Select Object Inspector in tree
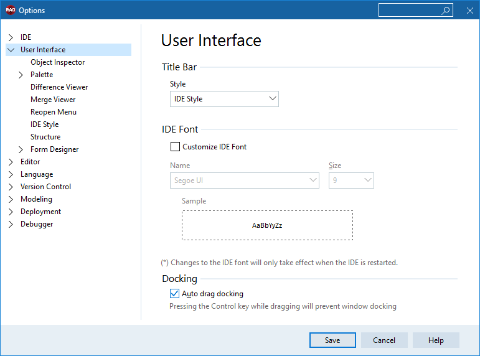This screenshot has width=480, height=356. pos(57,62)
